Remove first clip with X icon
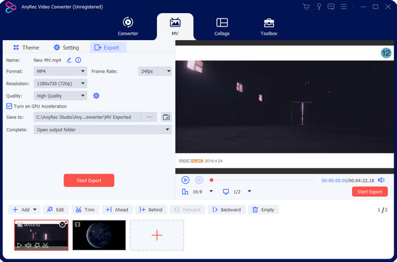Image resolution: width=397 pixels, height=262 pixels. click(62, 224)
